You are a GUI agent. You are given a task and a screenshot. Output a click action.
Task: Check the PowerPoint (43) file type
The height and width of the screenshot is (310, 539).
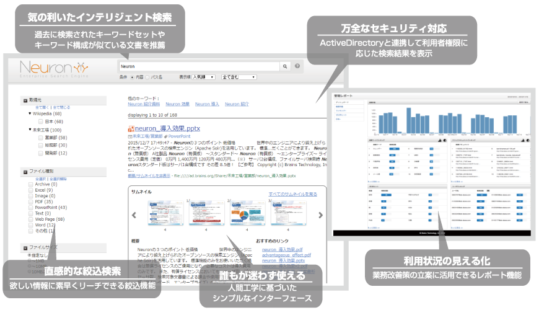(30, 208)
